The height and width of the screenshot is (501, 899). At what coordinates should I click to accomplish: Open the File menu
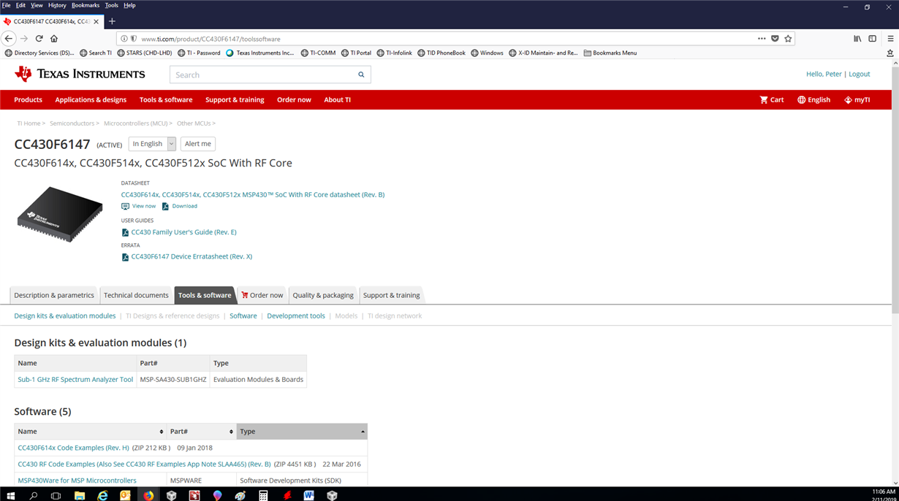(6, 5)
